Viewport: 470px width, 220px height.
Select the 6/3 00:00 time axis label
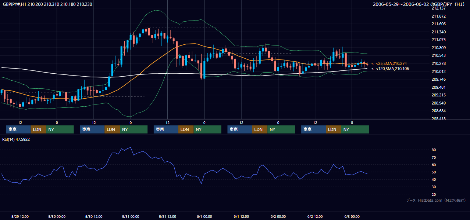(352, 216)
